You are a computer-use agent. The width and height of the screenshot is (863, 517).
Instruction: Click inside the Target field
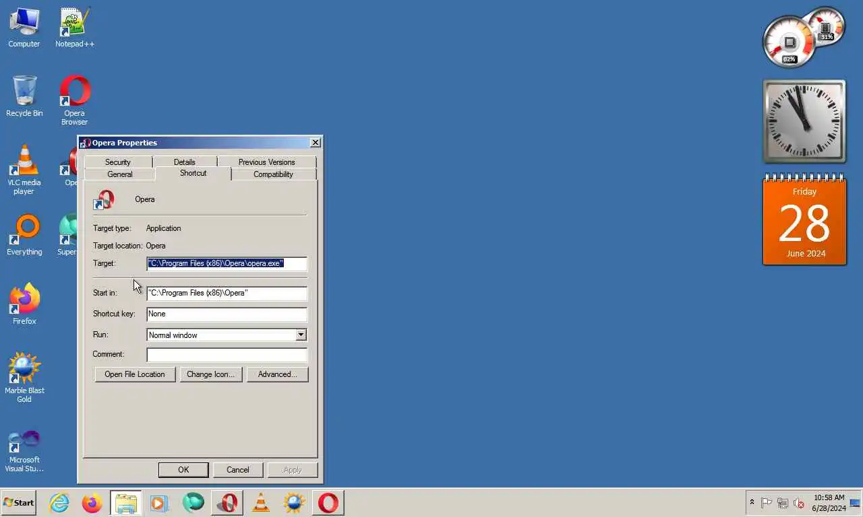(227, 263)
